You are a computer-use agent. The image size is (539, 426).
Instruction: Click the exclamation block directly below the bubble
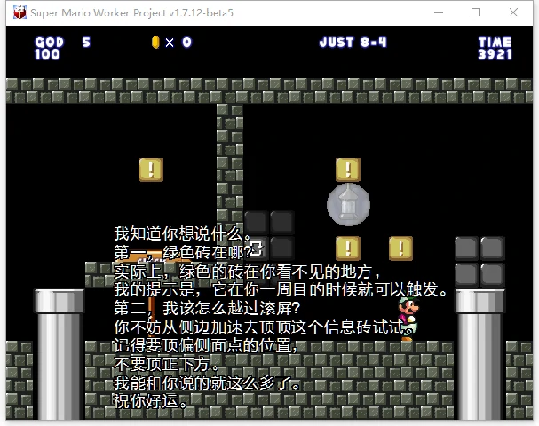(x=348, y=248)
